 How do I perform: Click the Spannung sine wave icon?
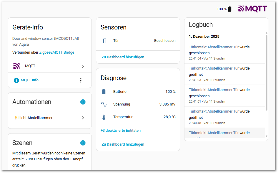[104, 104]
